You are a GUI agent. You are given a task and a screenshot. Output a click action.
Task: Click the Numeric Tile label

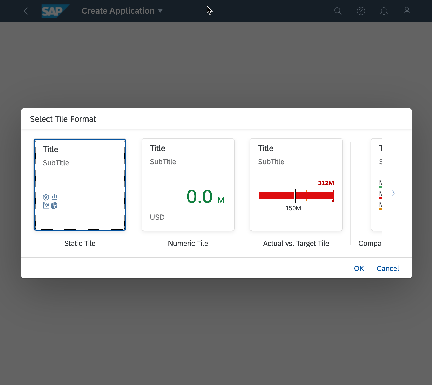[188, 243]
